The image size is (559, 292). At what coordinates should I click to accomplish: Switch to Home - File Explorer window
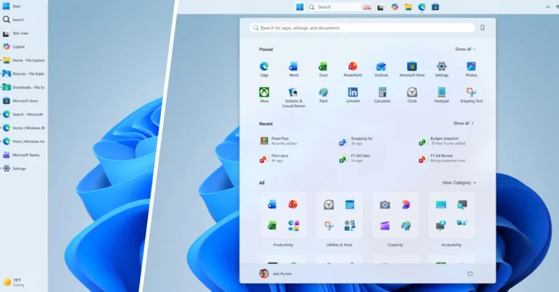pos(23,60)
